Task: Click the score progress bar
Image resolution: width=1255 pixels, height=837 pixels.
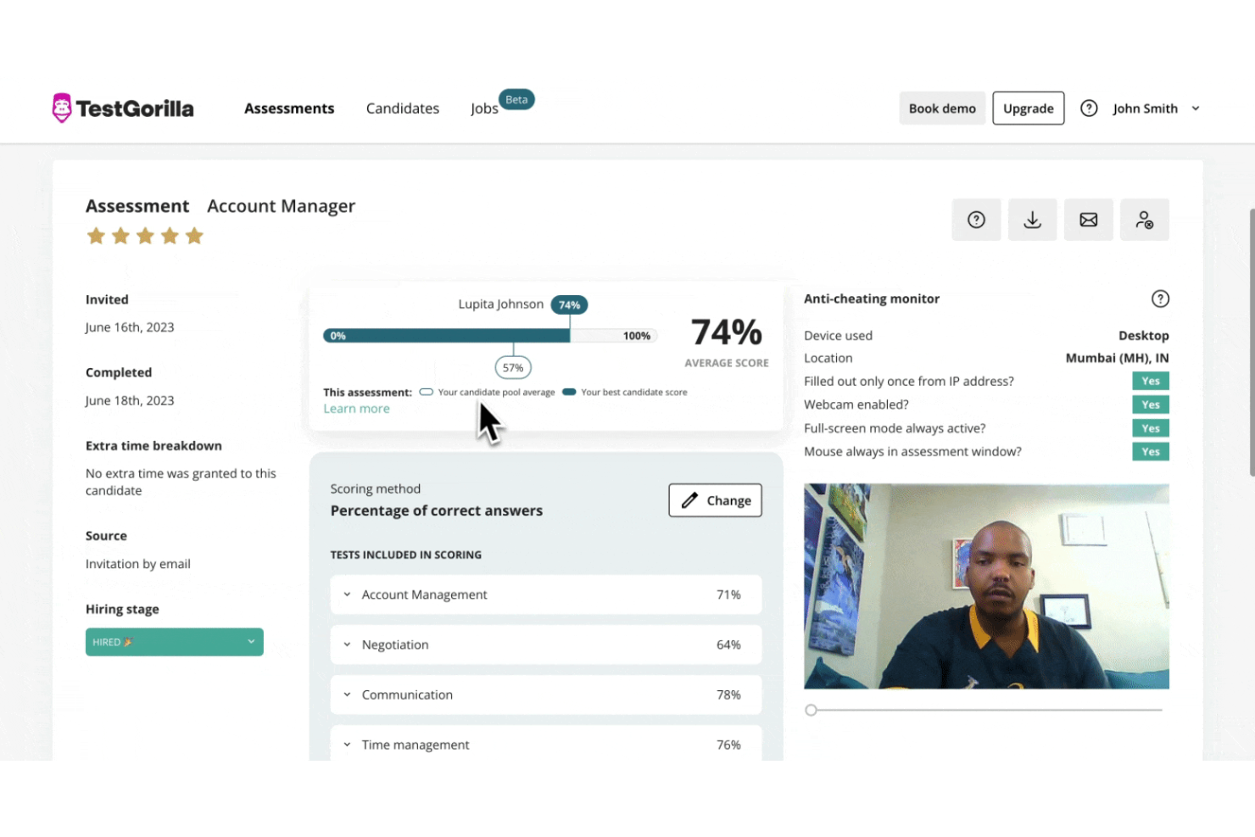Action: pyautogui.click(x=489, y=336)
